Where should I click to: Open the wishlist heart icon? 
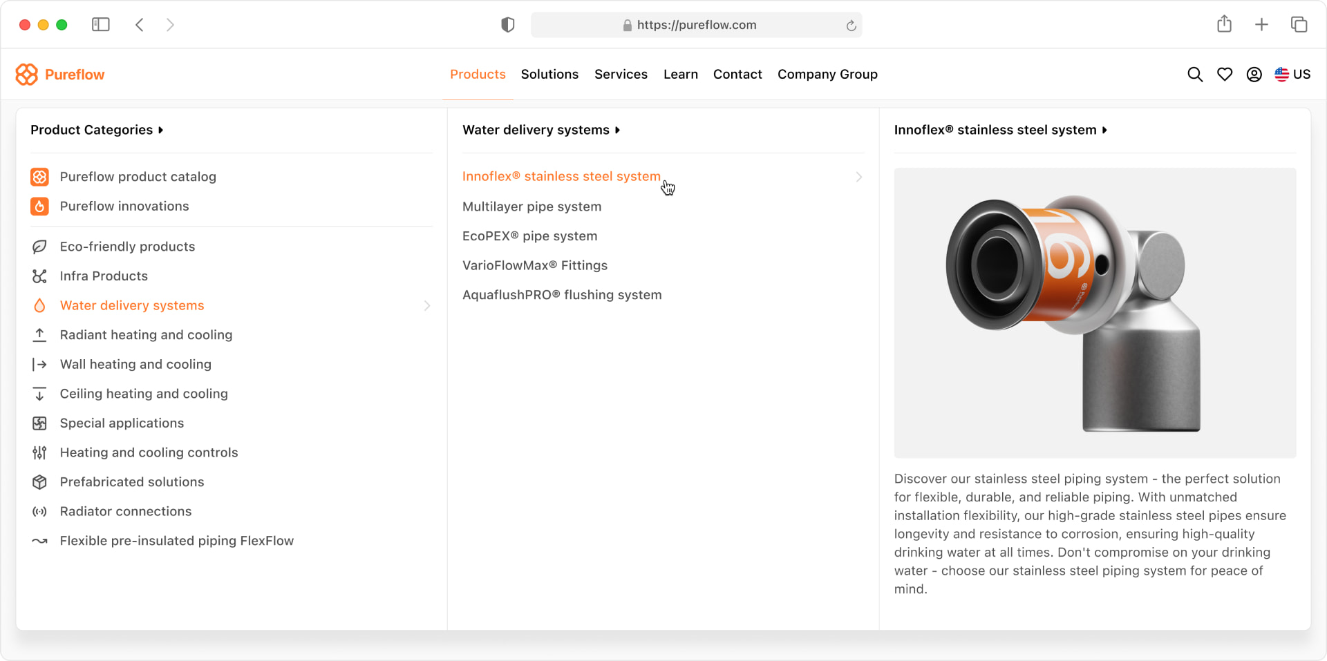point(1225,75)
